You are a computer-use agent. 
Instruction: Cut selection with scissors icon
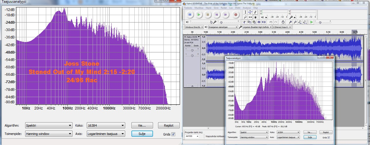coord(244,22)
